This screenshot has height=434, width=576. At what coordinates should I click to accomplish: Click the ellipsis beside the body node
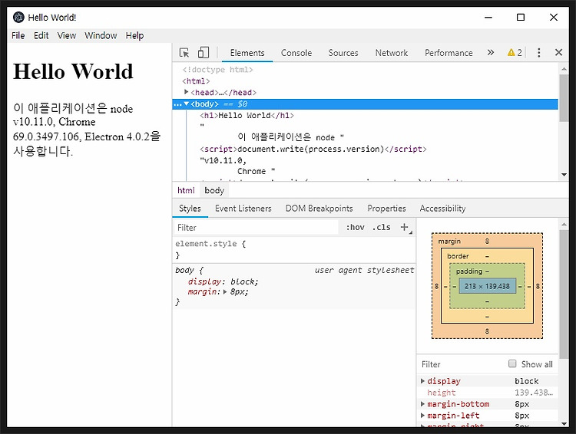click(177, 104)
